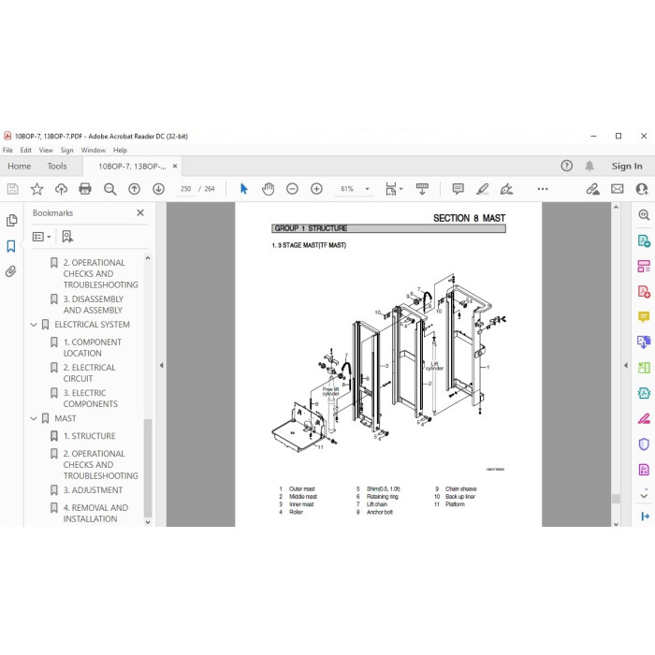Add document to starred using star icon

coord(36,189)
